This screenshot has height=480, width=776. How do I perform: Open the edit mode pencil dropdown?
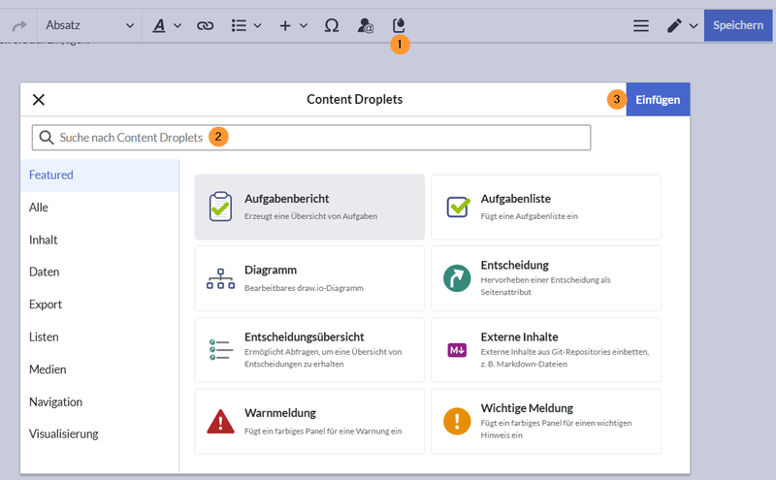[682, 25]
